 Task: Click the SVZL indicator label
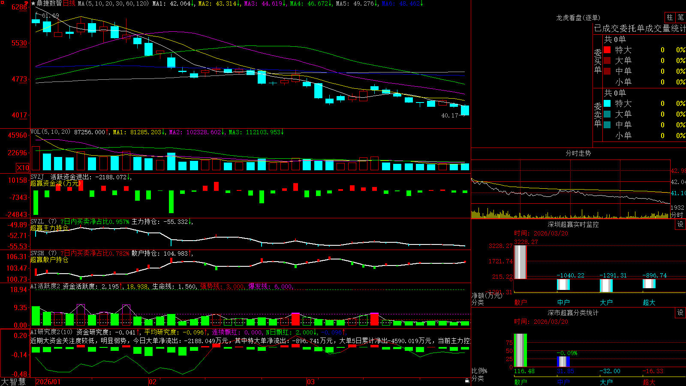point(37,221)
